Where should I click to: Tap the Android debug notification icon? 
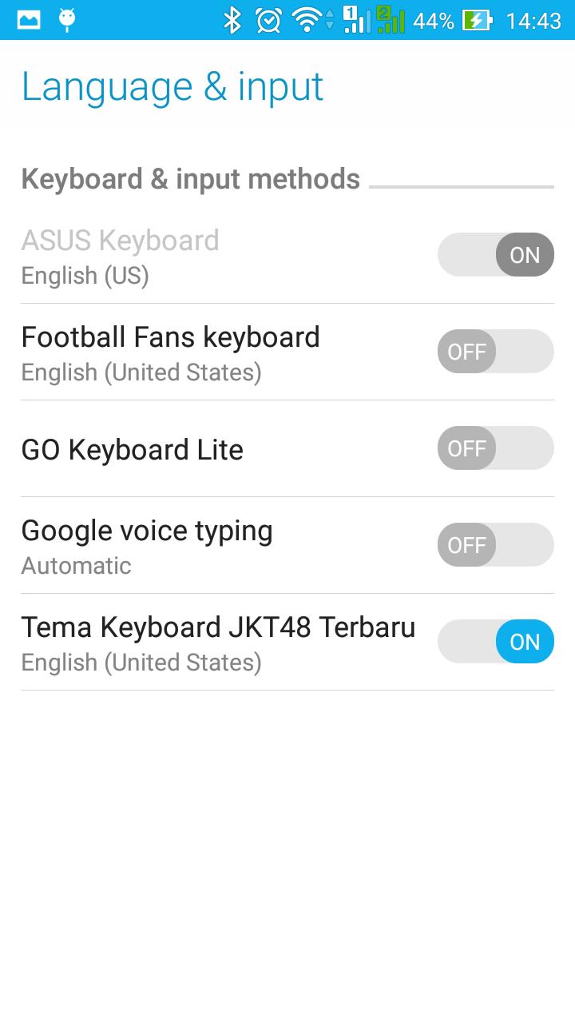pos(67,20)
